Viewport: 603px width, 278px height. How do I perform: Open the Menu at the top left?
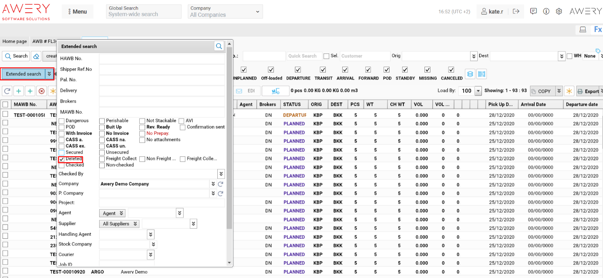77,11
